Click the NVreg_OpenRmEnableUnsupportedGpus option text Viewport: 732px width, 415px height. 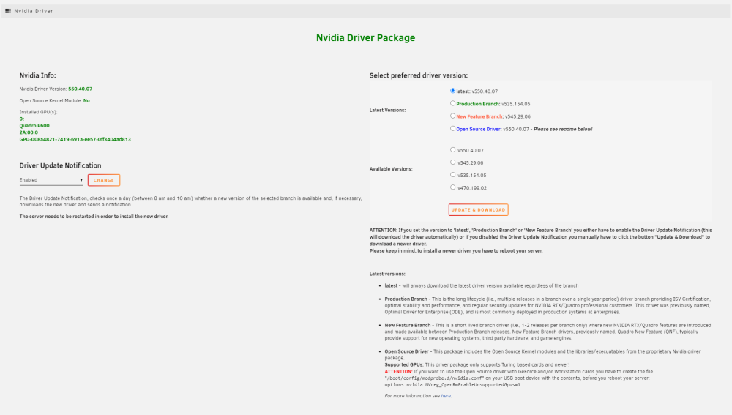[x=452, y=385]
